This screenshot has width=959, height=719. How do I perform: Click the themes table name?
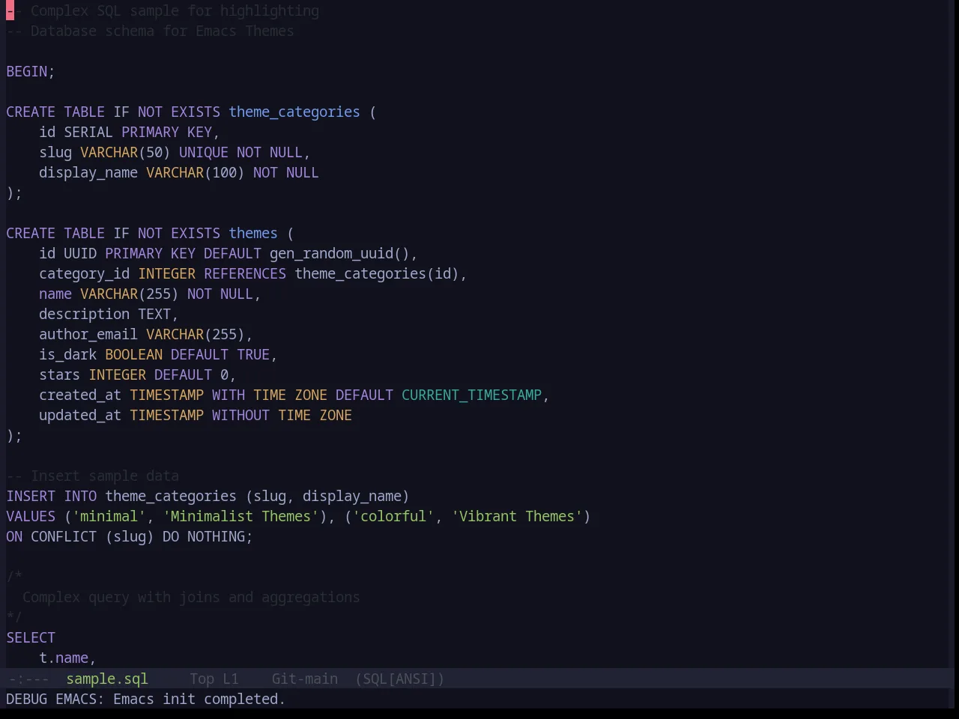[x=253, y=233]
